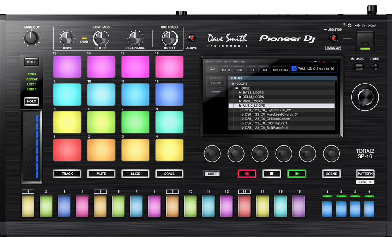Image resolution: width=392 pixels, height=237 pixels.
Task: Hit the yellow performance pad 4
Action: click(x=169, y=150)
